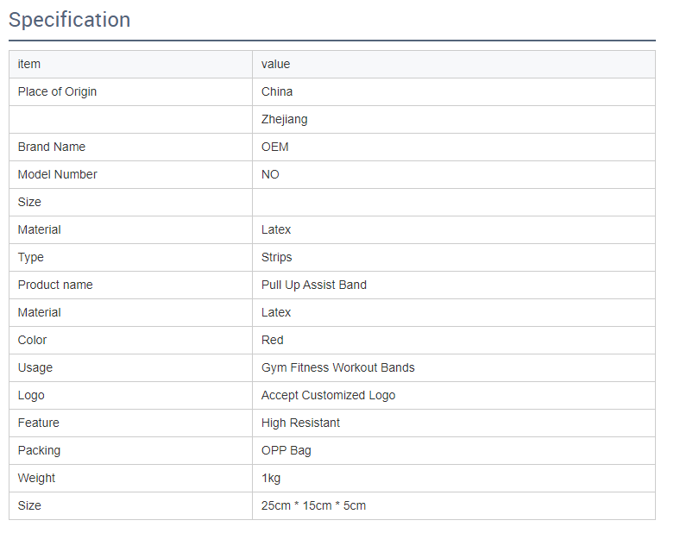Select Gym Fitness Workout Bands usage value
Viewport: 680px width, 533px height.
pos(337,367)
